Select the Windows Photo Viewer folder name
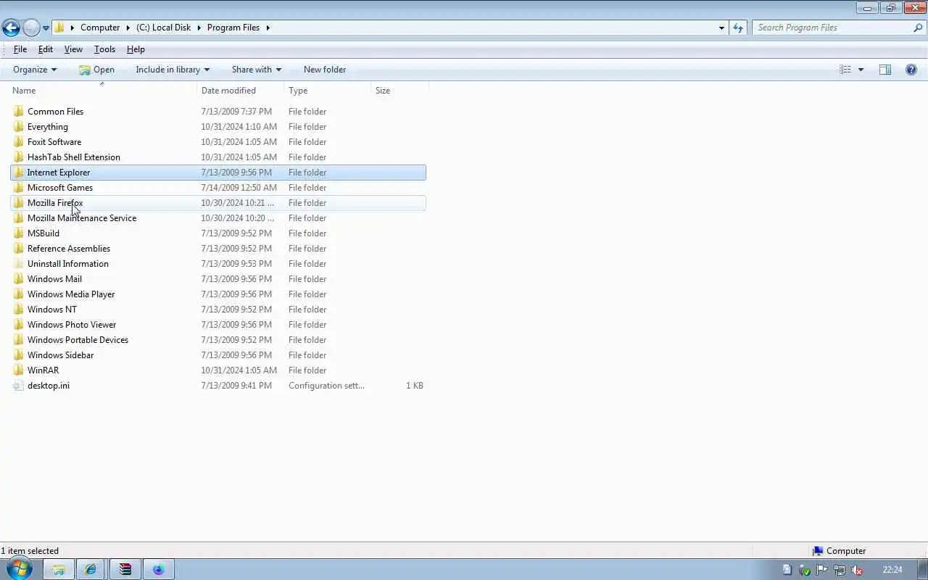This screenshot has height=580, width=928. click(x=72, y=325)
